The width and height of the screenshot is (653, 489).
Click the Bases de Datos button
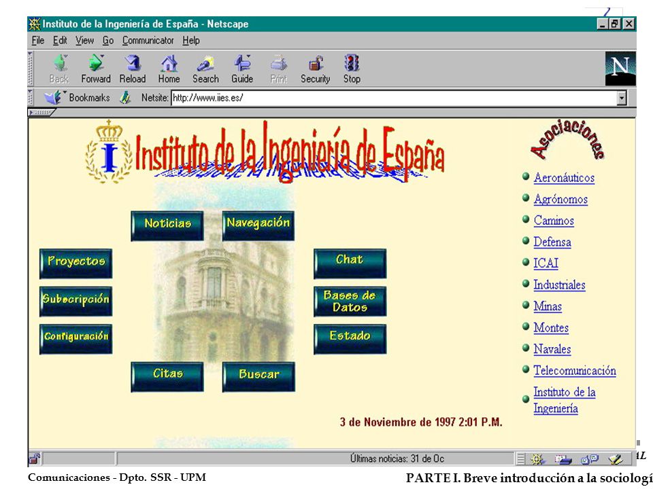point(350,301)
